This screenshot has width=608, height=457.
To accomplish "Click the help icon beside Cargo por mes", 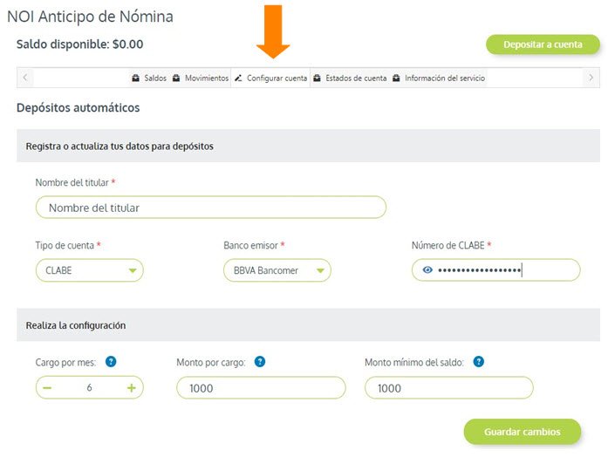I will pos(111,362).
